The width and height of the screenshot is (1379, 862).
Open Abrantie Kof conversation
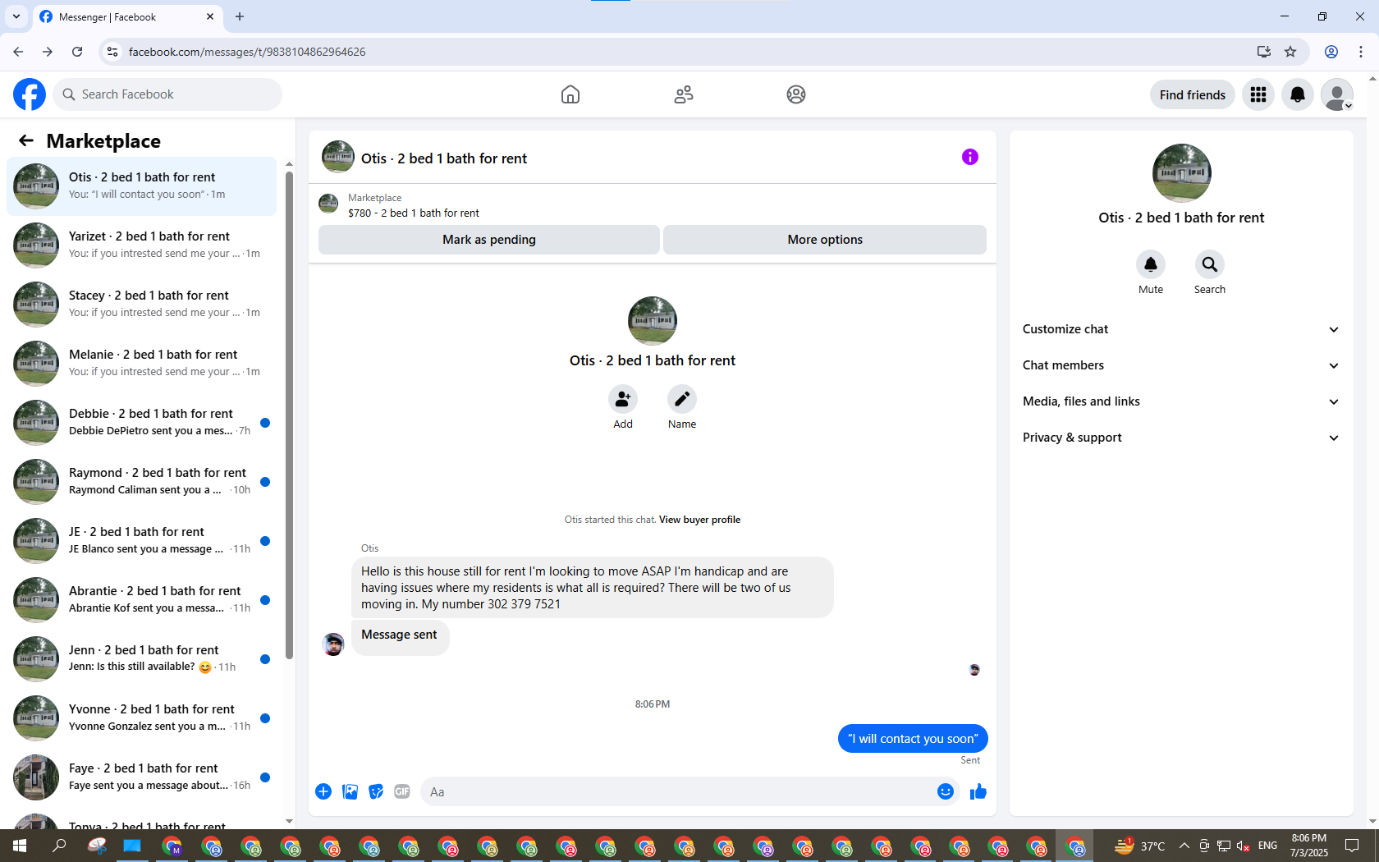point(141,600)
